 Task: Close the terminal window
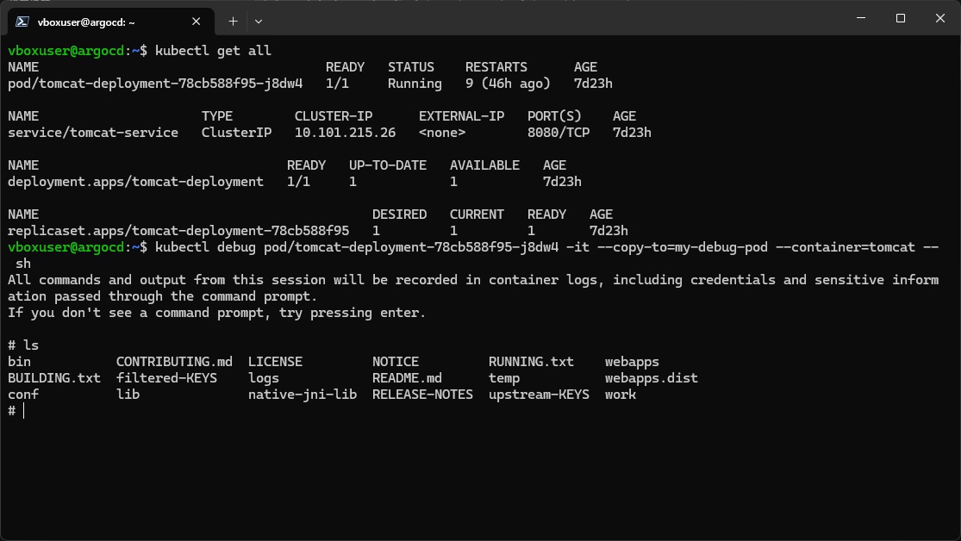click(940, 18)
